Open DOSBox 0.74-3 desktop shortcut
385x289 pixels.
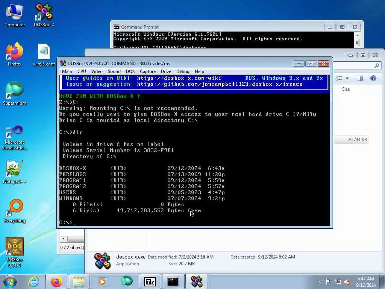click(x=15, y=252)
